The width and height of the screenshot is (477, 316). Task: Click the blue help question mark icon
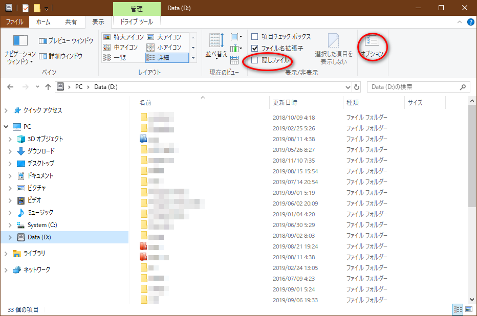(470, 22)
